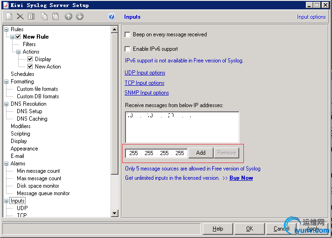Enable IPv6 support checkbox
The height and width of the screenshot is (238, 332).
pyautogui.click(x=127, y=49)
